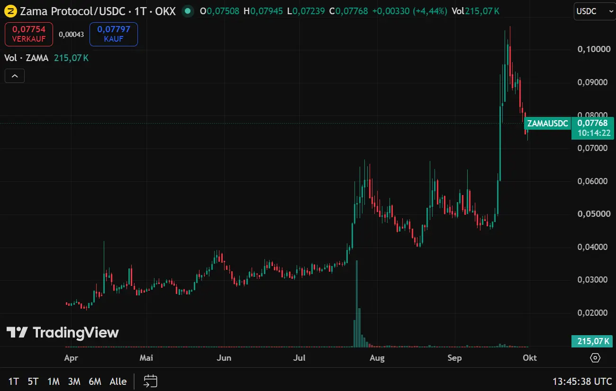Viewport: 616px width, 391px height.
Task: Click the 0,09000 price axis label
Action: [x=593, y=82]
